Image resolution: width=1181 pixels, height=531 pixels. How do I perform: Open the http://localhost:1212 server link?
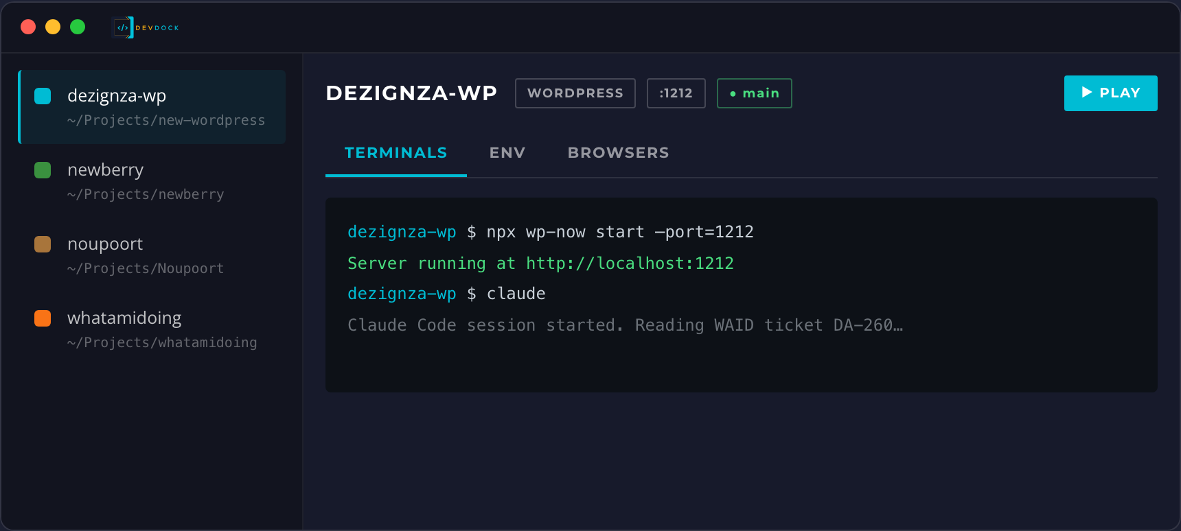click(x=630, y=263)
